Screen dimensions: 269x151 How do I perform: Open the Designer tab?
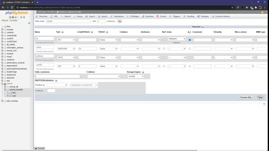pyautogui.click(x=203, y=16)
